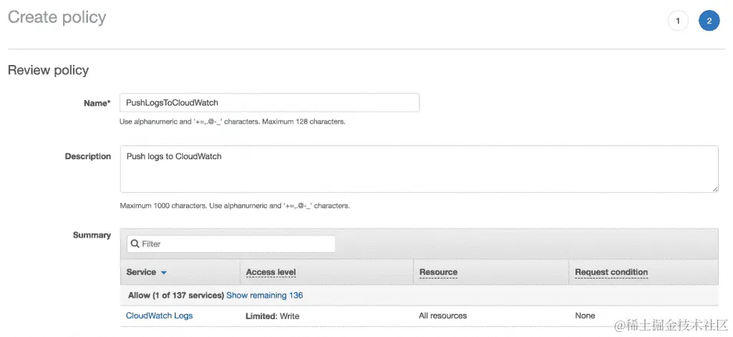Click the Create policy page title
The height and width of the screenshot is (337, 733).
tap(57, 18)
